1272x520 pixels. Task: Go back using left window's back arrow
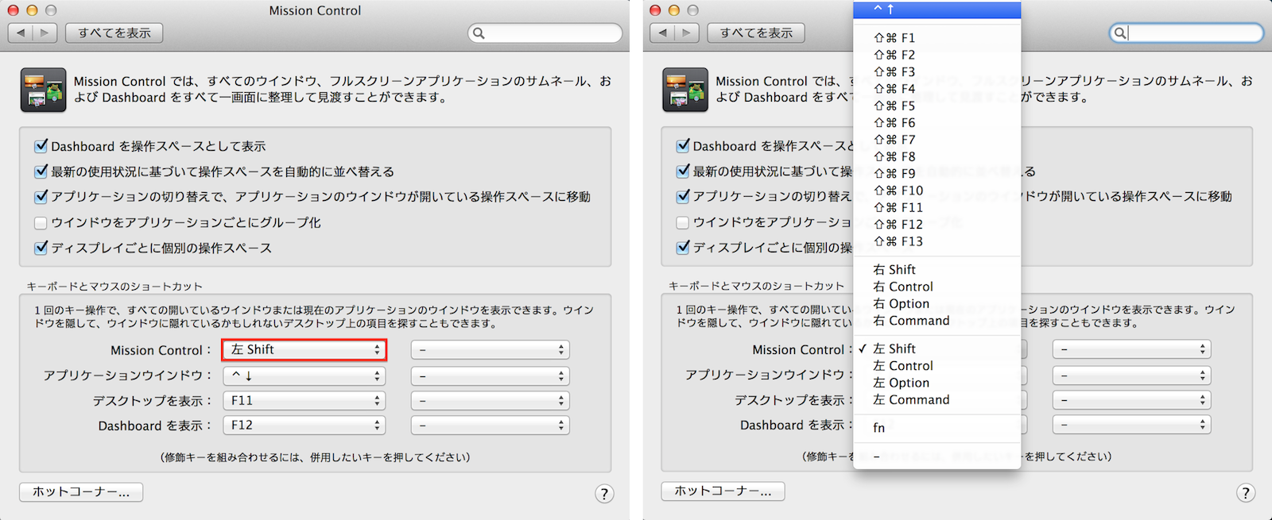[21, 33]
